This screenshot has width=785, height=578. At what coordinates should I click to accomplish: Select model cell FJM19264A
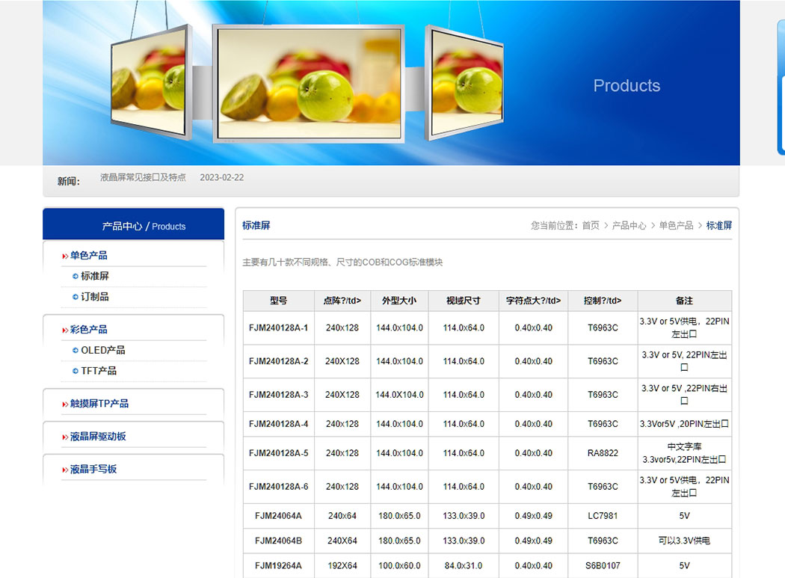(x=278, y=565)
